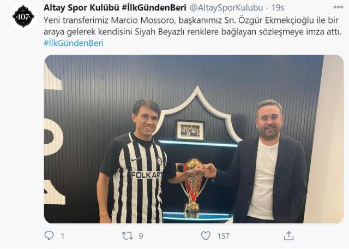
Task: Click the FOLKART logo on the jersey
Action: (x=147, y=175)
